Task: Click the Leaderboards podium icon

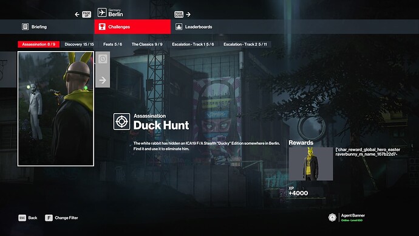Action: (x=179, y=27)
